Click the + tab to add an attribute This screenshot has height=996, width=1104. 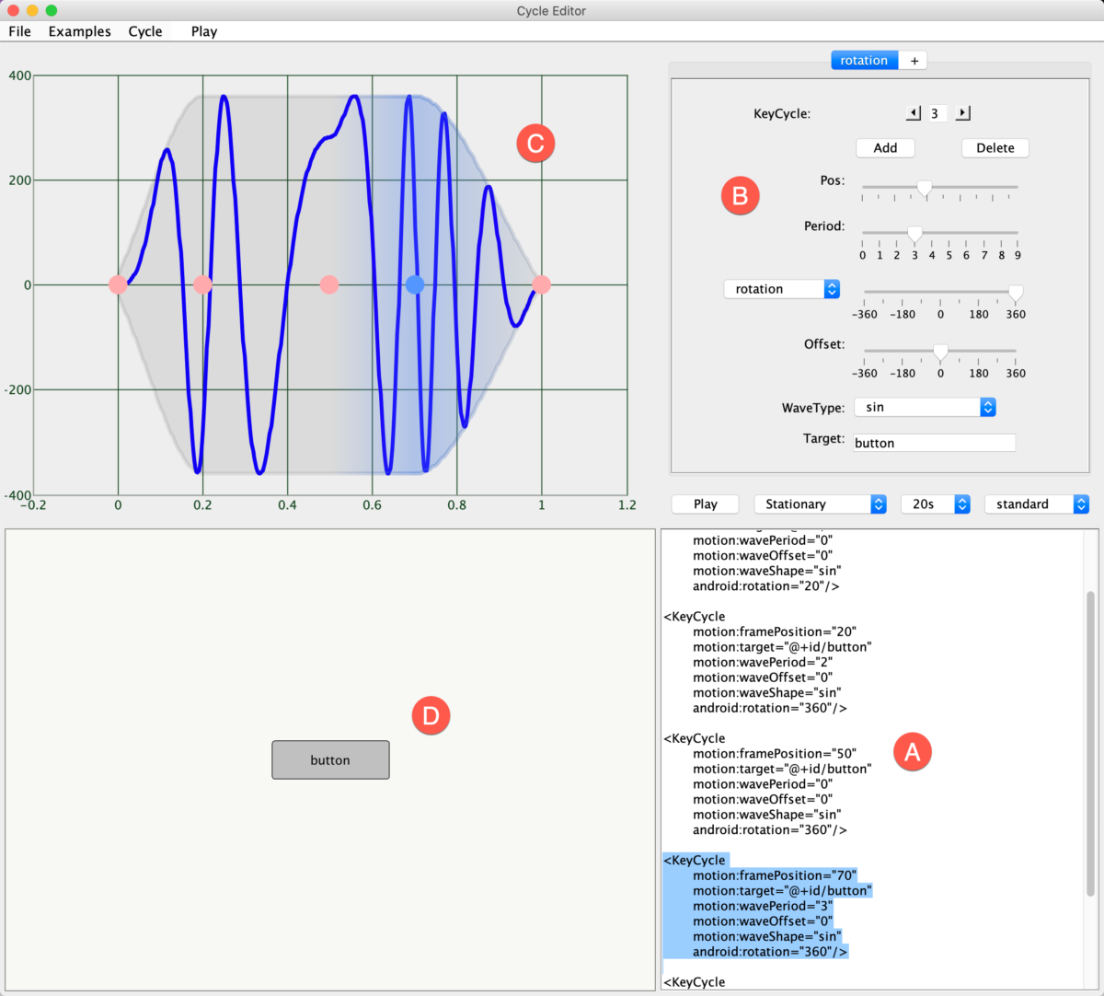pos(913,60)
